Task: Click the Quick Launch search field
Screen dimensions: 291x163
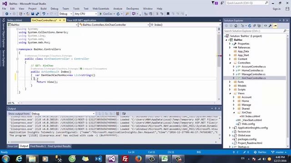Action: 247,3
